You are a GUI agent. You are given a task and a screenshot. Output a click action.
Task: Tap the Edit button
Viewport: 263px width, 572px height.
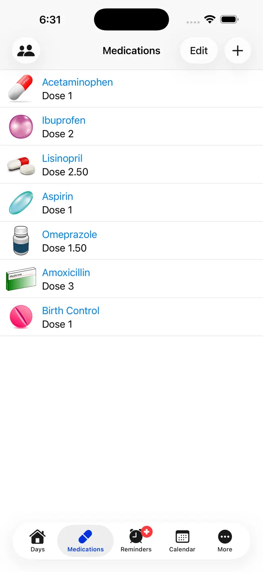199,51
